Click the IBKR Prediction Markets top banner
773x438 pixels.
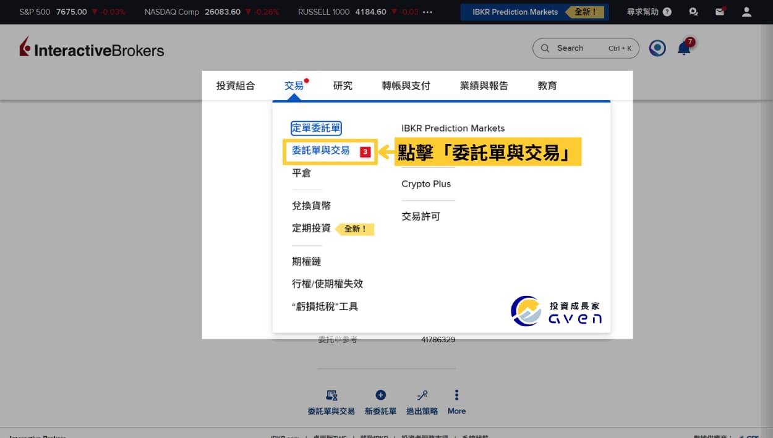pos(534,12)
